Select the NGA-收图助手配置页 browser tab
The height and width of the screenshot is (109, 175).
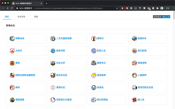(27, 4)
